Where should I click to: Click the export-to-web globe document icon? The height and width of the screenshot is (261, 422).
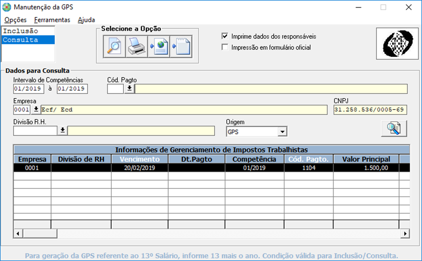pos(159,46)
